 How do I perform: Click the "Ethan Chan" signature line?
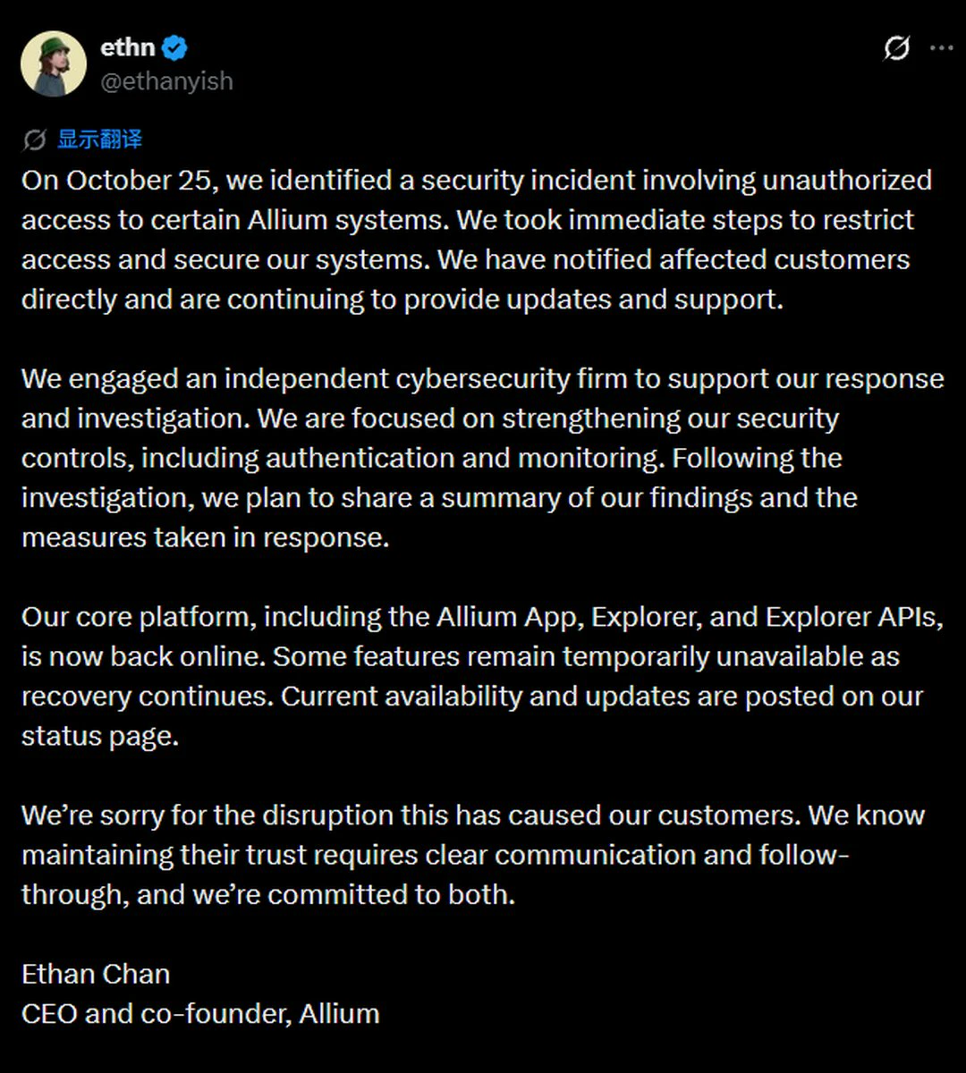tap(96, 974)
